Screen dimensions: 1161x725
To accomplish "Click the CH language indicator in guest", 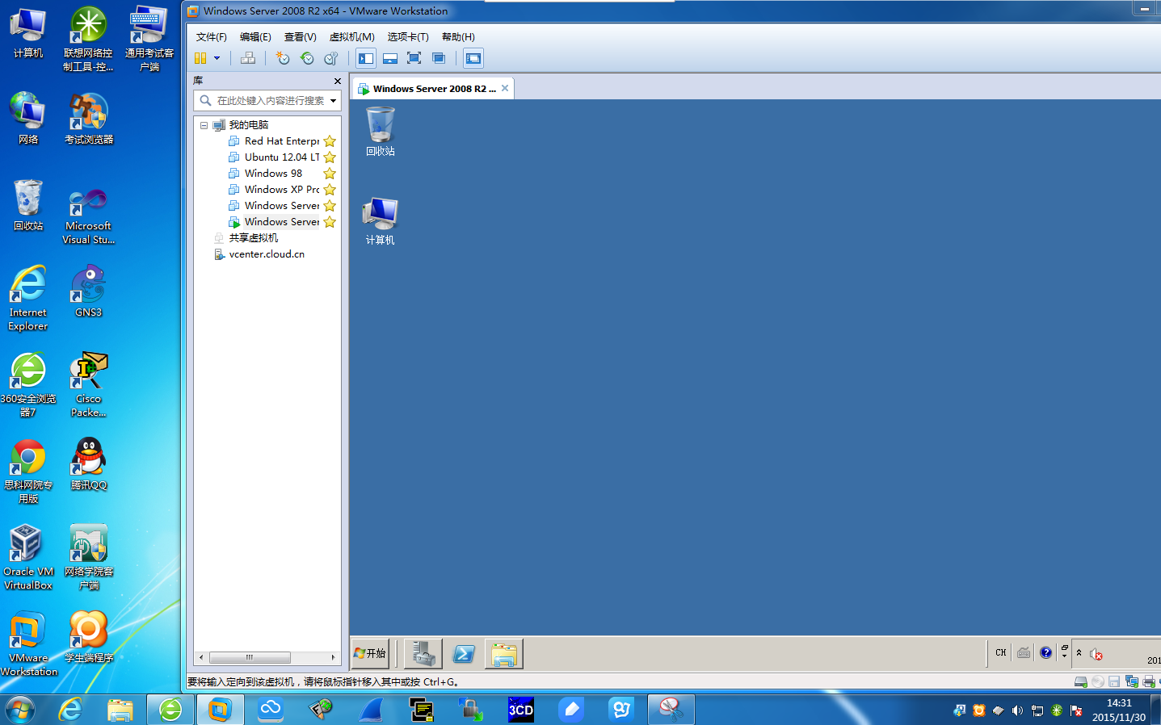I will pyautogui.click(x=1001, y=652).
